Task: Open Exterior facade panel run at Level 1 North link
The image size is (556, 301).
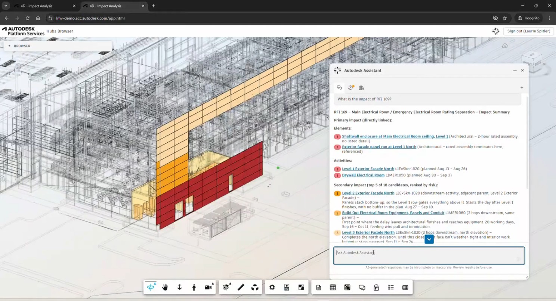Action: [379, 147]
